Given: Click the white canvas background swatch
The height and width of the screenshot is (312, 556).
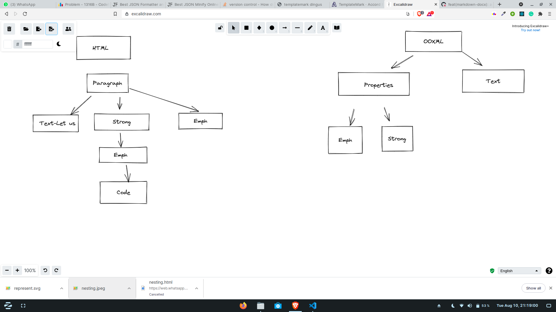Looking at the screenshot, I should click(x=8, y=44).
